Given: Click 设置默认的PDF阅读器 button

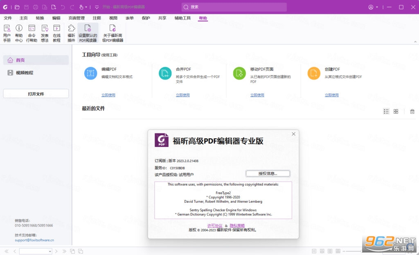Looking at the screenshot, I should (88, 33).
